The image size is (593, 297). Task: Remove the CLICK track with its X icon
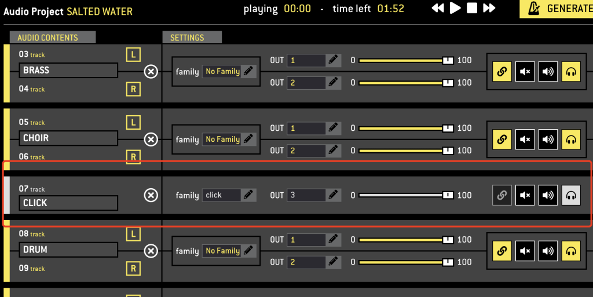click(151, 195)
